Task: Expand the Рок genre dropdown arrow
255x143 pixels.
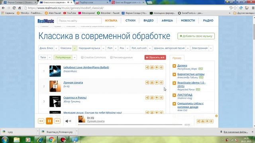Action: click(127, 48)
